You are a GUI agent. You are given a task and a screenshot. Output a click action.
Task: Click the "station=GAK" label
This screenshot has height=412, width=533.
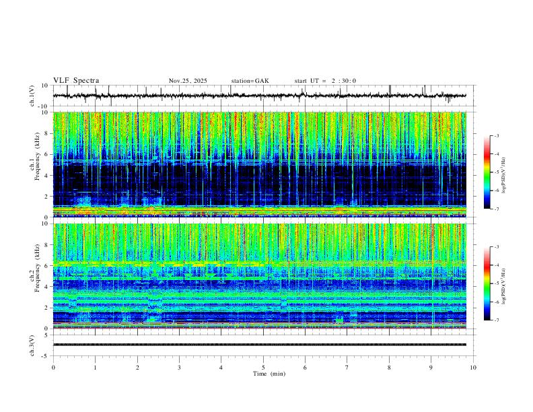click(250, 81)
